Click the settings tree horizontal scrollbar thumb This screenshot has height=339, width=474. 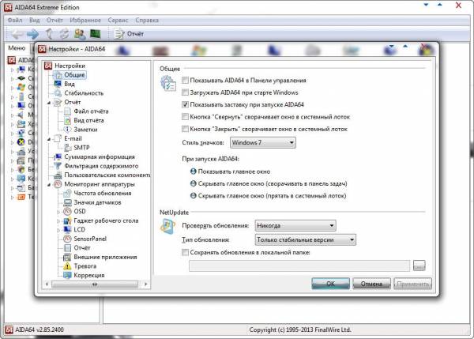click(95, 284)
